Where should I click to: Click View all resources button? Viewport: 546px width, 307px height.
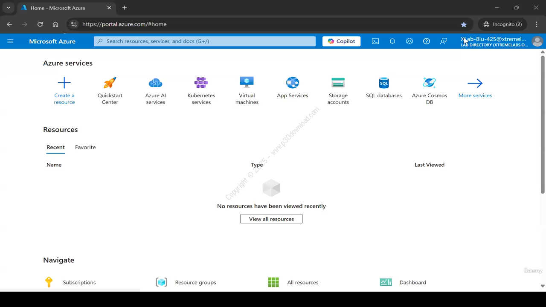click(x=271, y=219)
